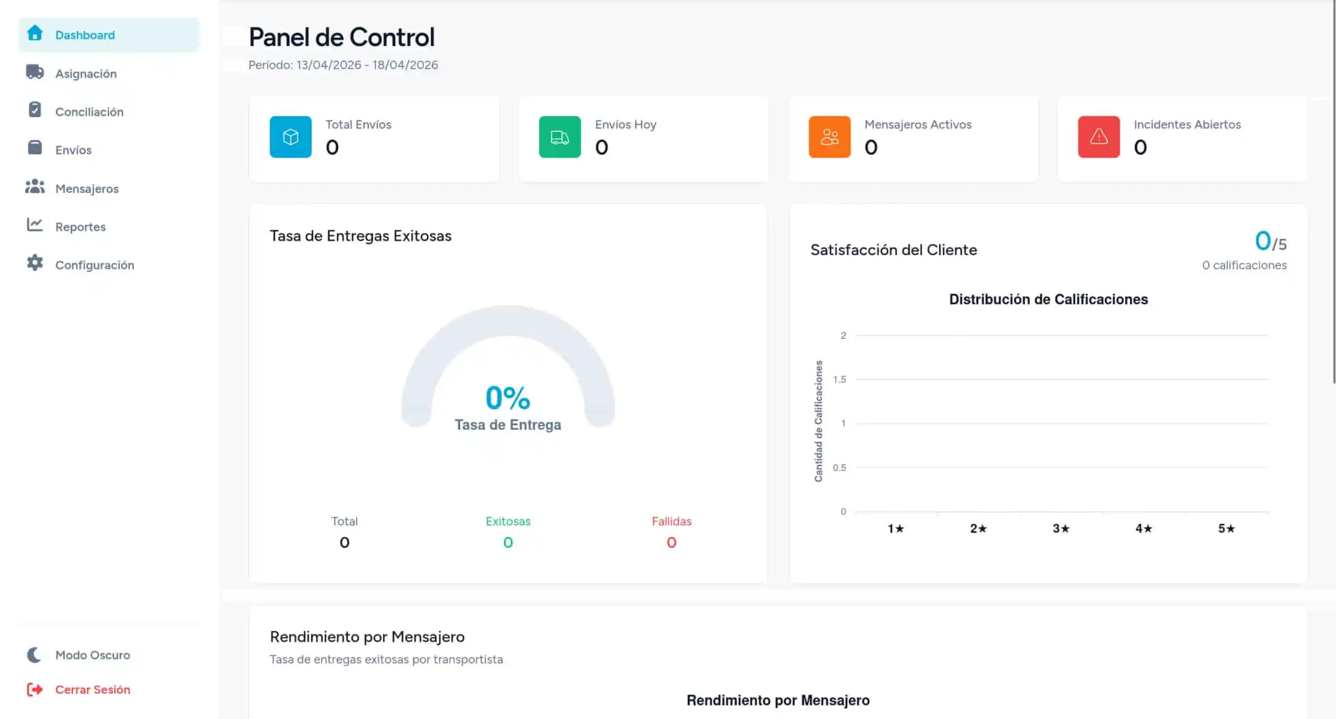Click the date period text under Panel de Control
The width and height of the screenshot is (1336, 719).
coord(343,65)
